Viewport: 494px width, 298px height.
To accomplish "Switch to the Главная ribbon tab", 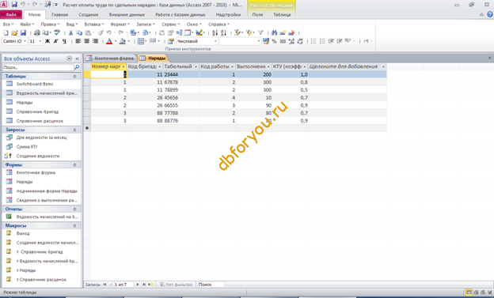I will click(x=60, y=14).
